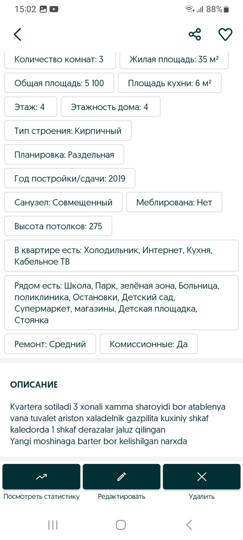Screen dimensions: 243x540
Task: Open Android recent apps button
Action: pos(53,525)
